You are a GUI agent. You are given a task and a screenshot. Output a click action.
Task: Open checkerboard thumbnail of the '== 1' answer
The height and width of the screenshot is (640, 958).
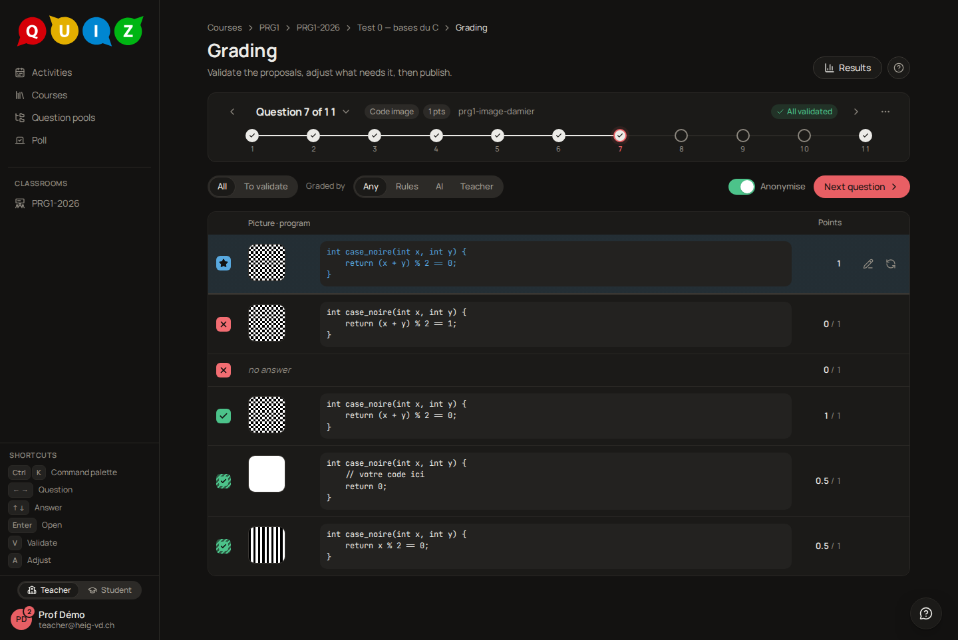pos(267,324)
